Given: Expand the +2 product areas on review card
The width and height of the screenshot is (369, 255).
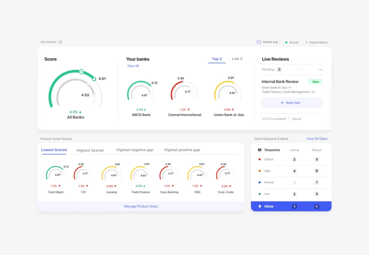Looking at the screenshot, I should pos(313,92).
